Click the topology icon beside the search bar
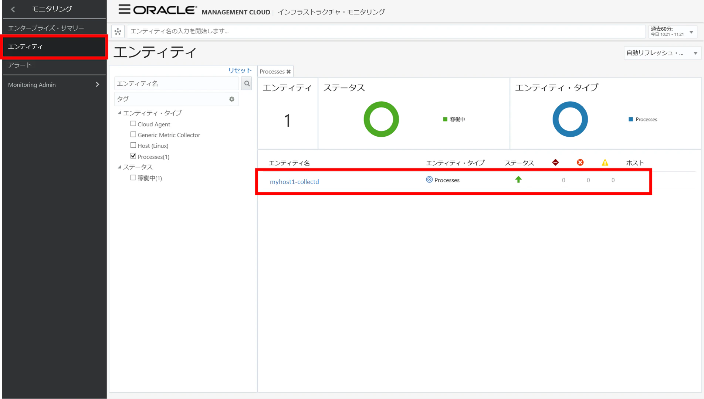 [x=118, y=32]
